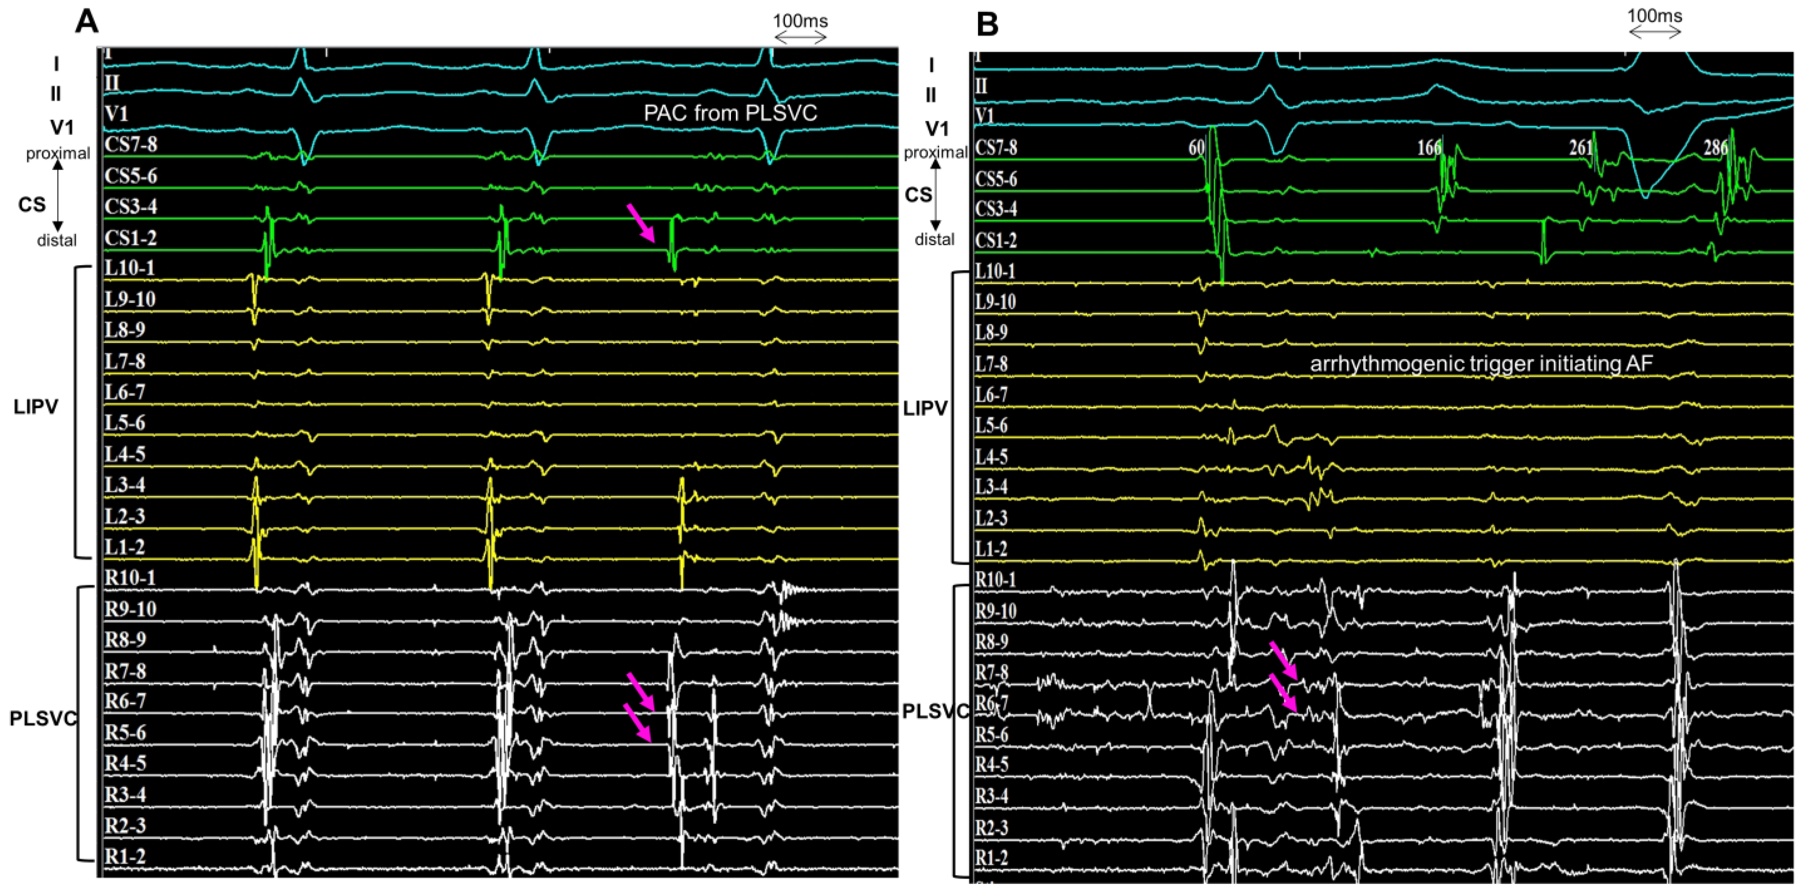Click the panel B letter label
The width and height of the screenshot is (1803, 896).
(x=988, y=25)
